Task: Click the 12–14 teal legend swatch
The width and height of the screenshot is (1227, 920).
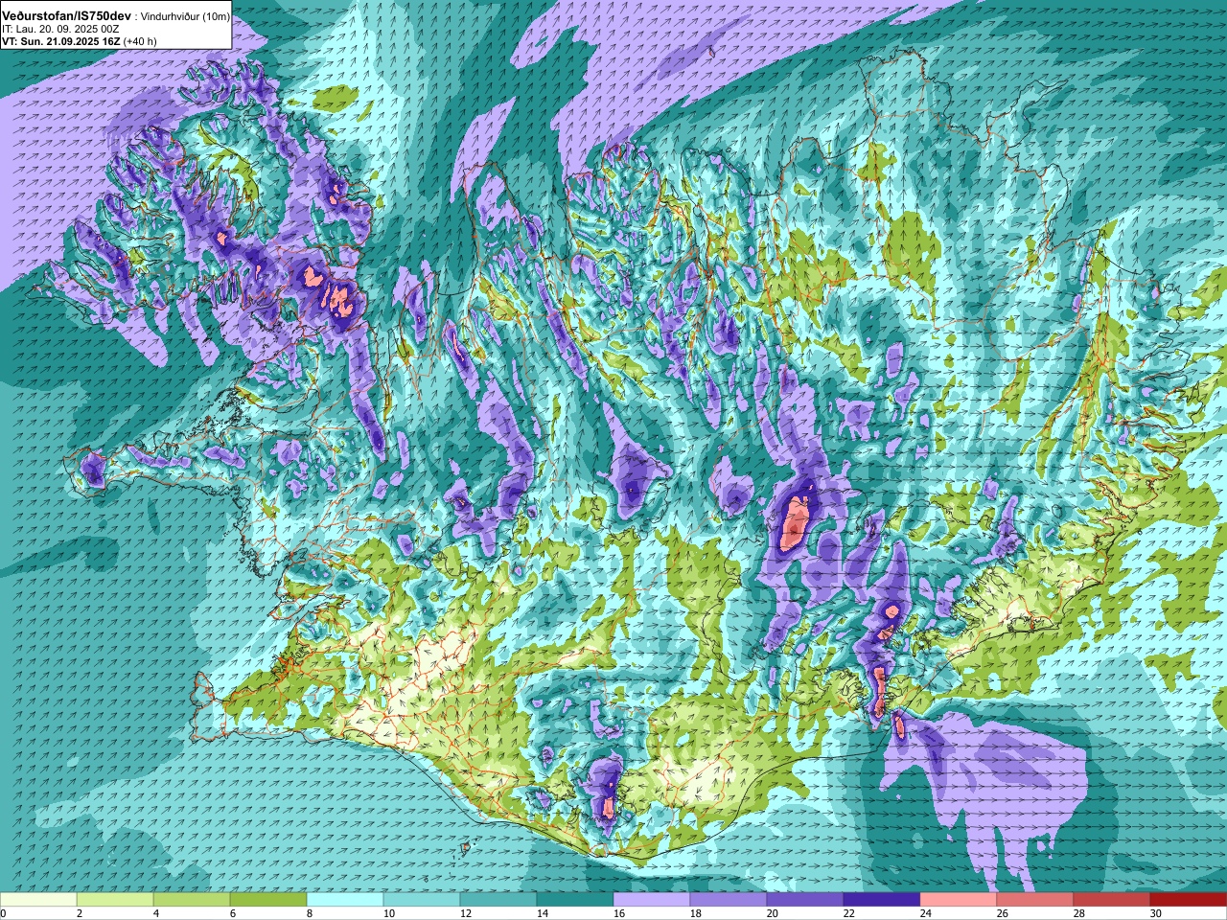Action: tap(498, 900)
